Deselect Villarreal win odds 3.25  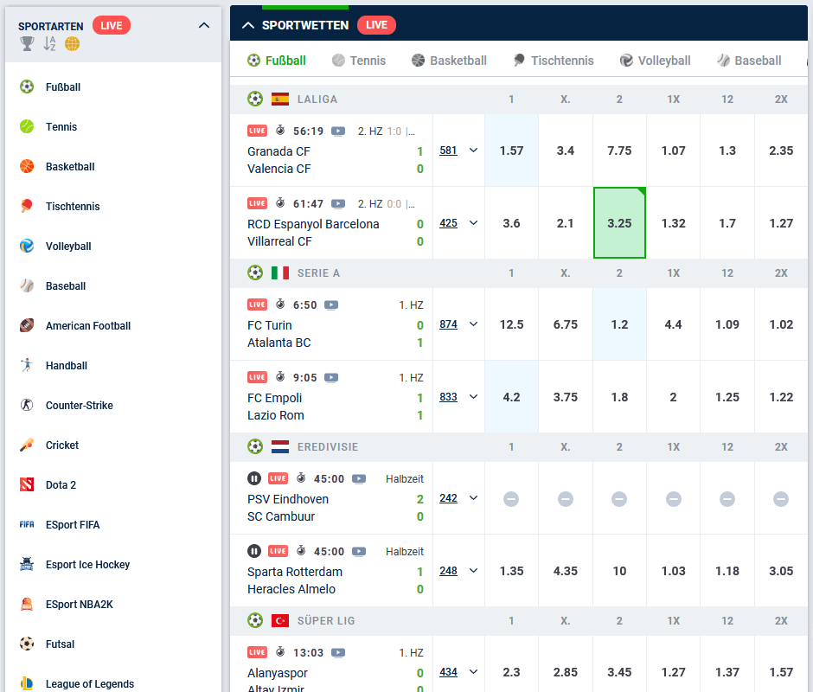click(x=619, y=223)
